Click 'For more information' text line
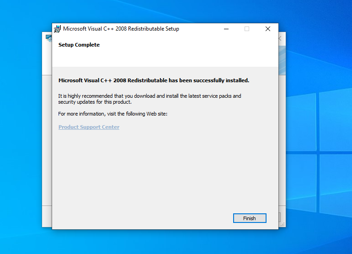 coord(113,114)
